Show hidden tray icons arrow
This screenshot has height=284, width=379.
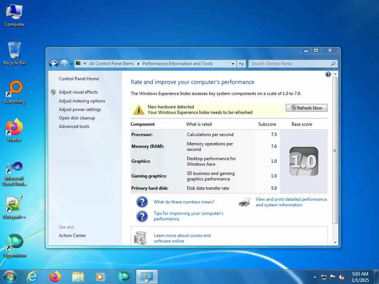315,277
